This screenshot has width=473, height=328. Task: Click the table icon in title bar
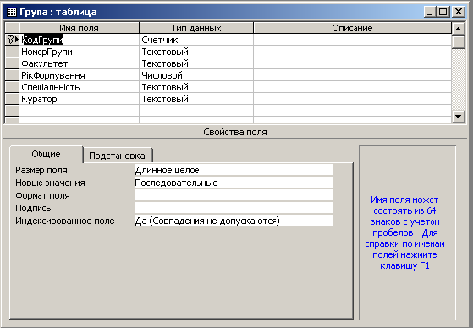[x=12, y=12]
